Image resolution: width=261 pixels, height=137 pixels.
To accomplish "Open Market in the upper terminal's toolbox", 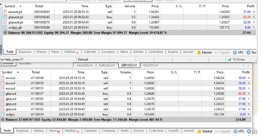I will [204, 52].
